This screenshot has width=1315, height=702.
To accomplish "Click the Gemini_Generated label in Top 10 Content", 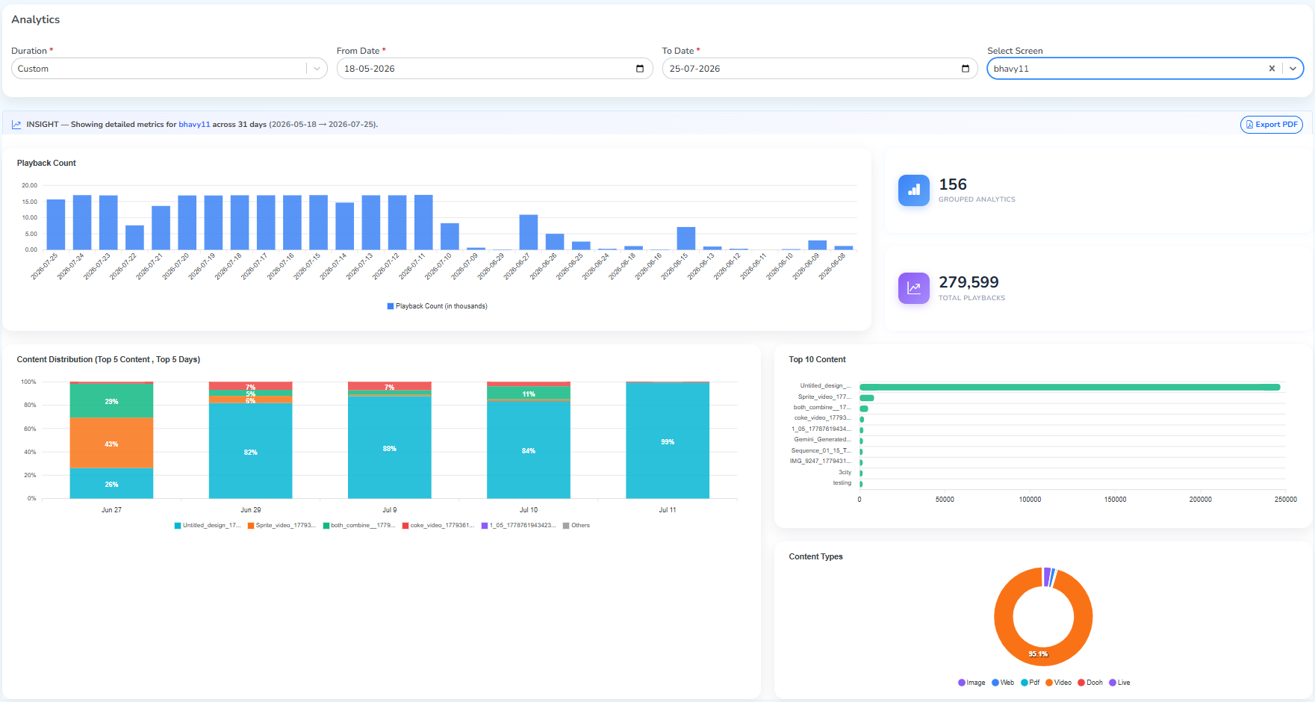I will [x=822, y=440].
